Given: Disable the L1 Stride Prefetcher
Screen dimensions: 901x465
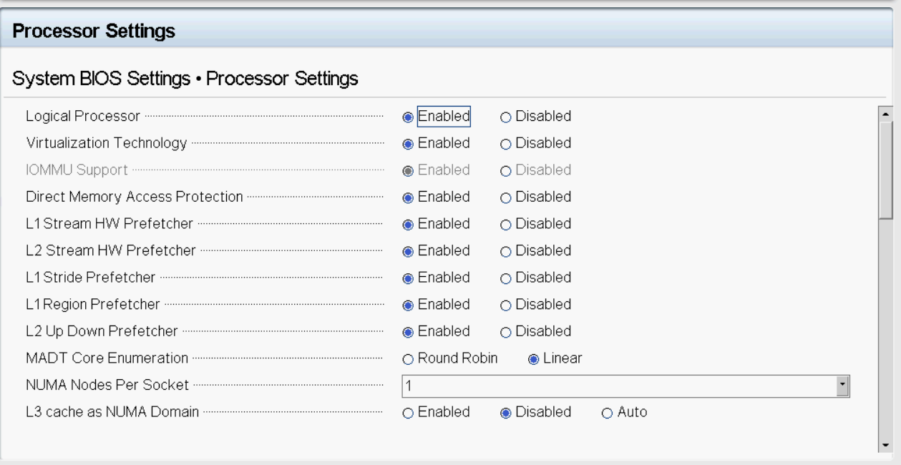Looking at the screenshot, I should (x=506, y=278).
